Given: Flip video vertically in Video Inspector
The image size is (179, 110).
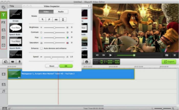Looking at the screenshot, I should pyautogui.click(x=63, y=19).
